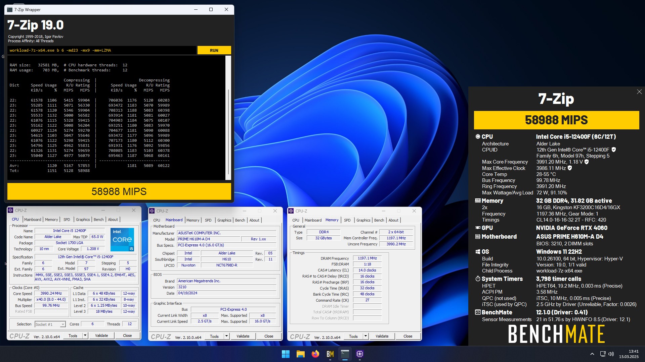
Task: Click the BenchMate BM taskbar icon
Action: 330,354
